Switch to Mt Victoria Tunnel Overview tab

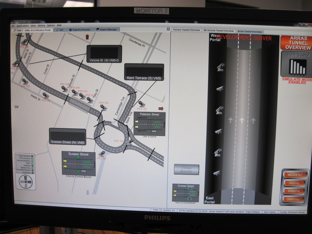(x=218, y=31)
